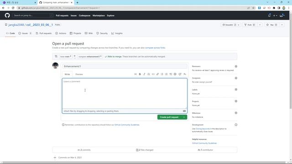Bookmark this page with the star icon
This screenshot has height=164, width=292.
tap(253, 8)
